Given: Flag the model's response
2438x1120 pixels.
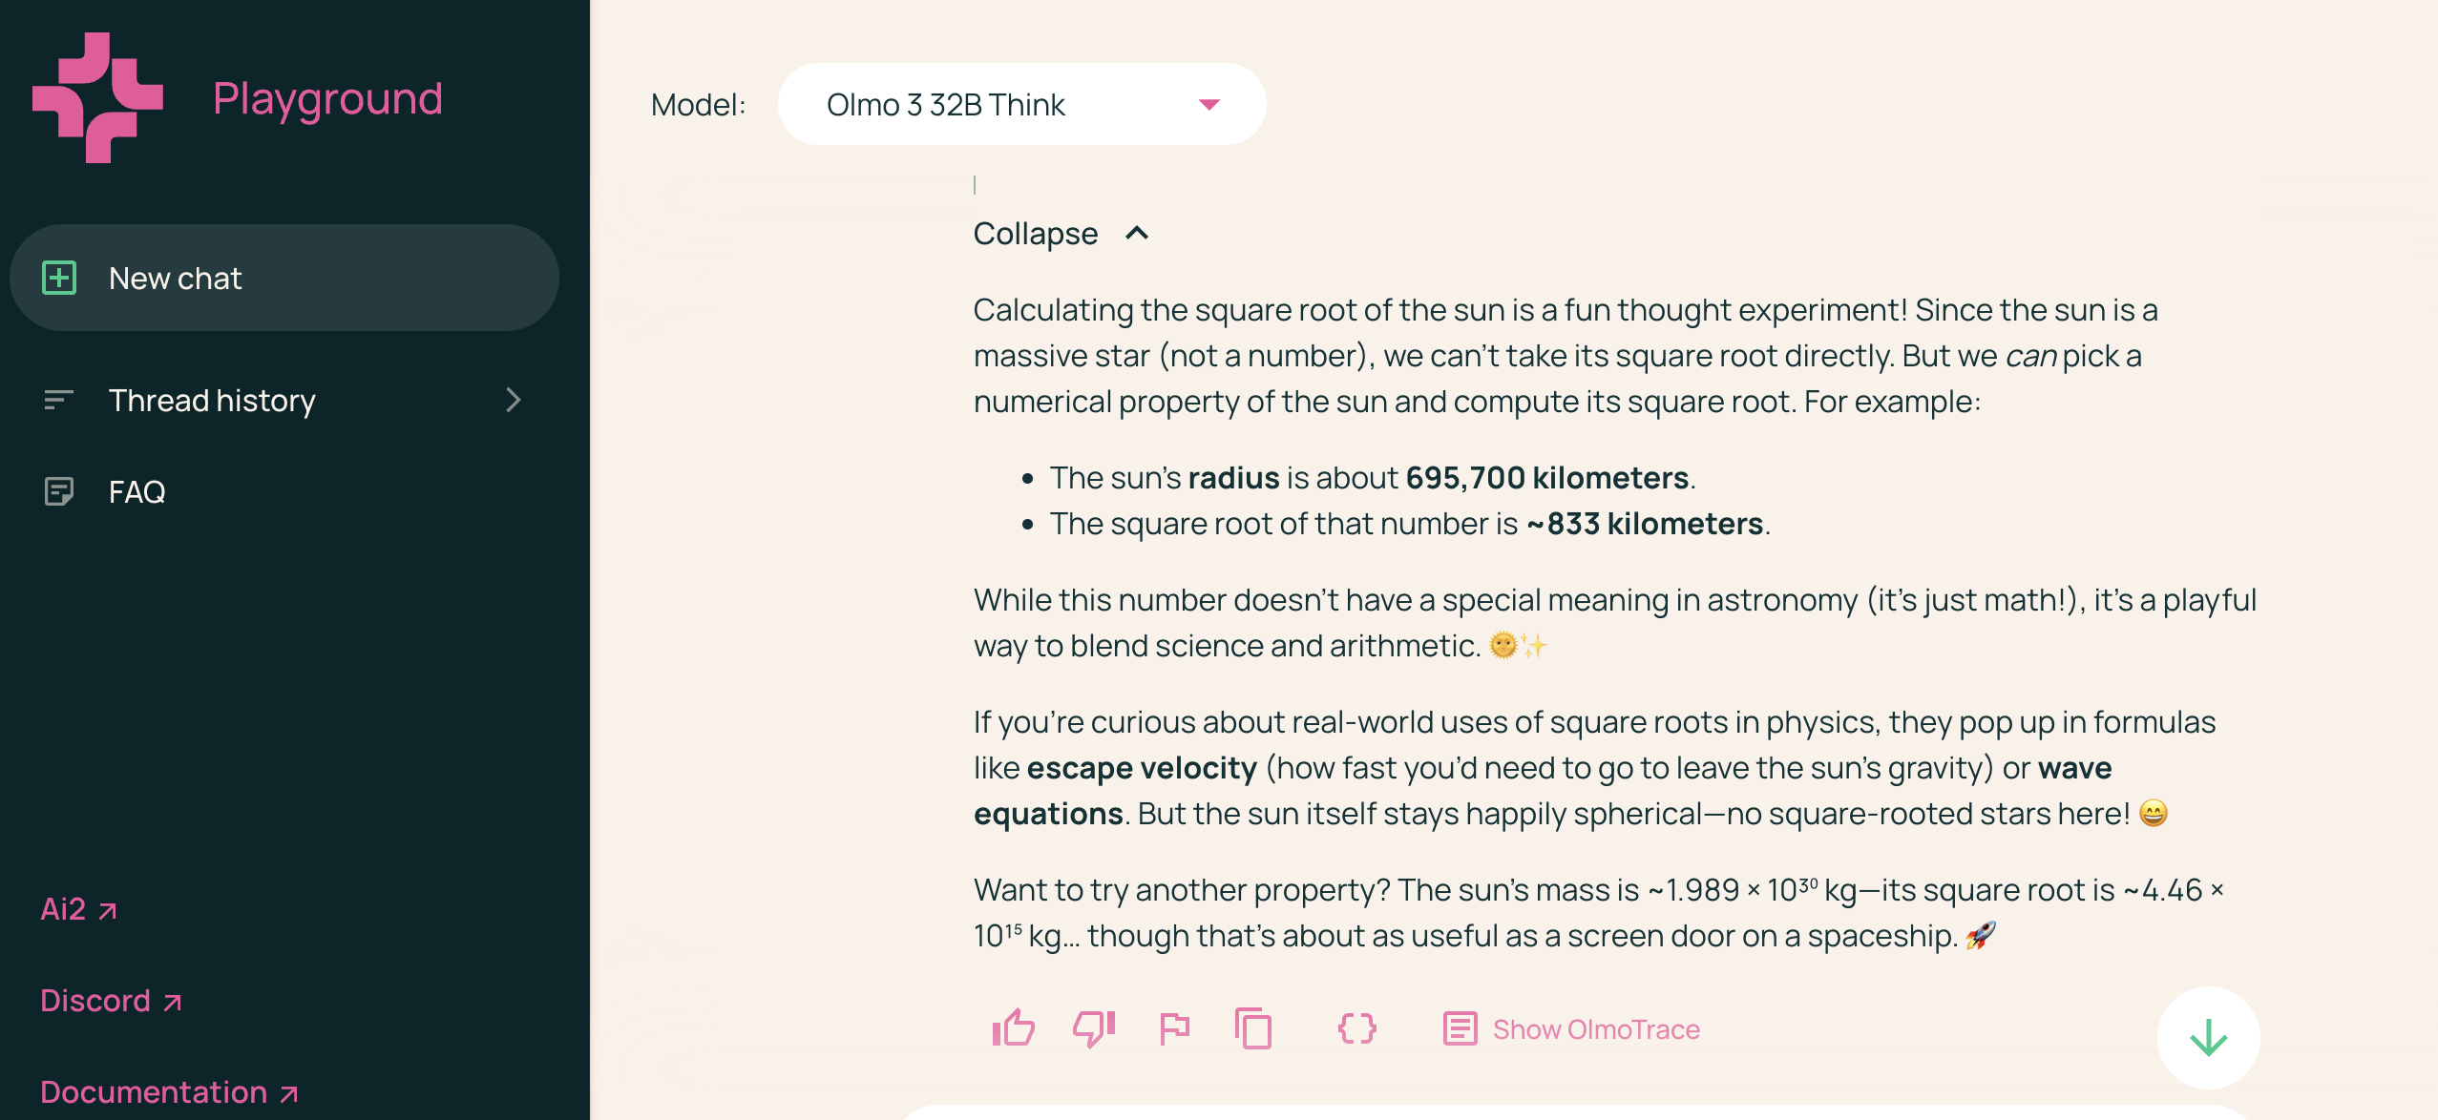Looking at the screenshot, I should 1174,1028.
